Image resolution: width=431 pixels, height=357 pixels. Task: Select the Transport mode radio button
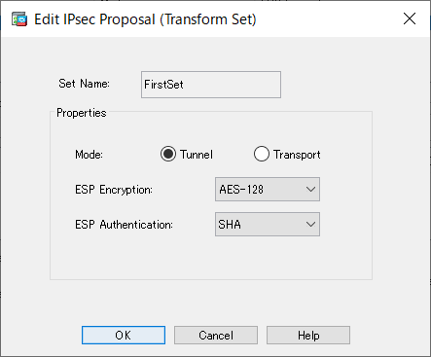click(262, 154)
